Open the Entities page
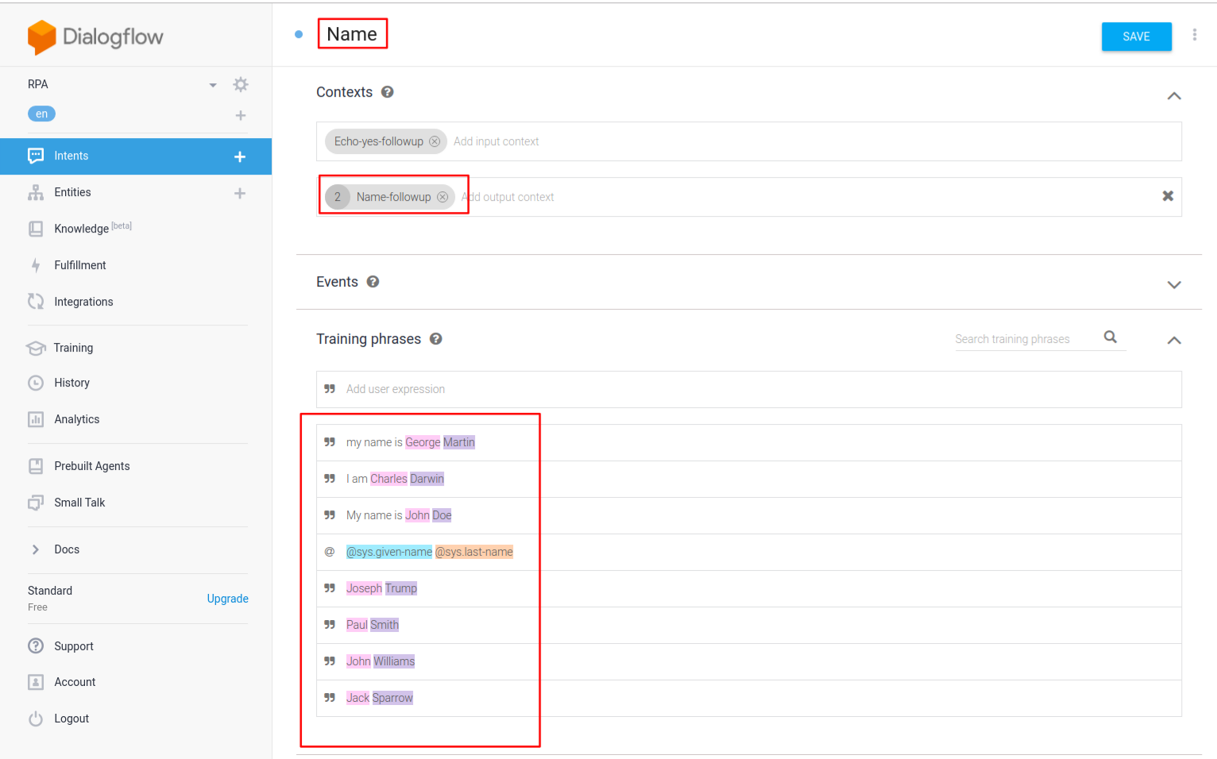This screenshot has width=1217, height=759. (x=72, y=192)
